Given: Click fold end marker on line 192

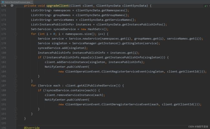Looking at the screenshot, I should (16, 109).
